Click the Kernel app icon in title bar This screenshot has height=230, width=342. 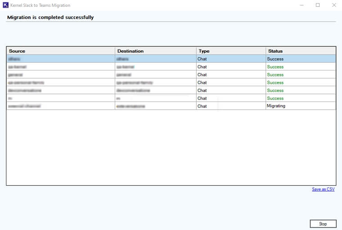click(x=5, y=5)
